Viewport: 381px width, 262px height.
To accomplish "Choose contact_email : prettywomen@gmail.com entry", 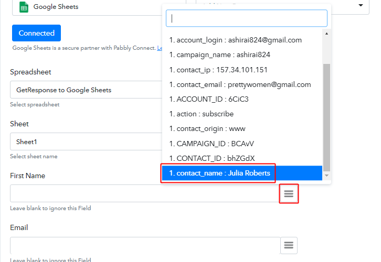I will point(242,85).
